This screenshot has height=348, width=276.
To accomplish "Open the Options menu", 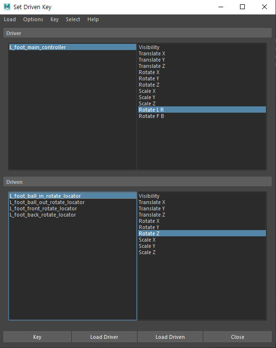I will tap(33, 20).
